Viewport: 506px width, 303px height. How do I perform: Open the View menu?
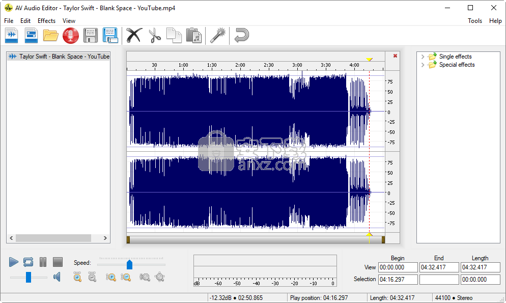(69, 21)
